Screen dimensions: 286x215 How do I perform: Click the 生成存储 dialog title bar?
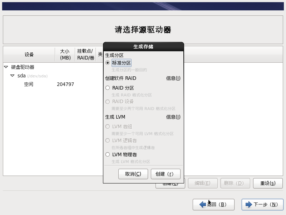pos(143,47)
